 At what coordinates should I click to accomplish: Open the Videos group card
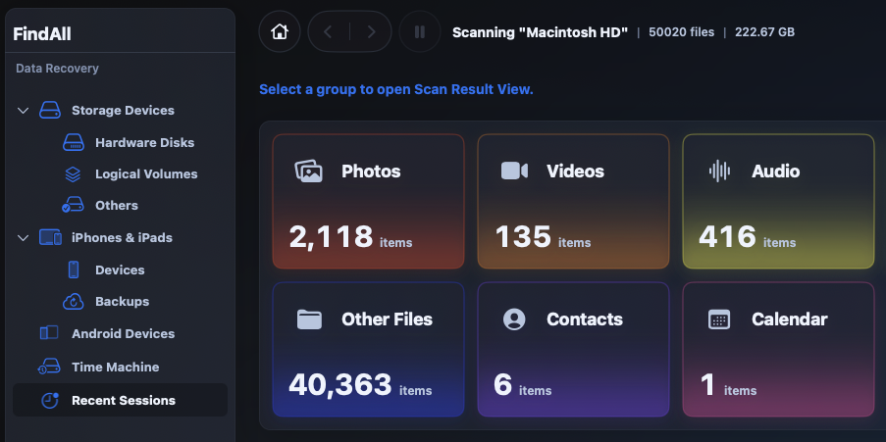(574, 202)
